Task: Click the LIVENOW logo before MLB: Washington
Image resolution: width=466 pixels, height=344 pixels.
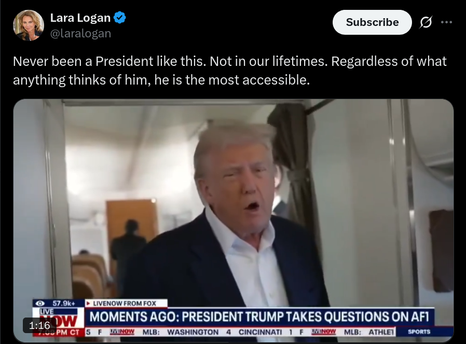Action: point(122,332)
